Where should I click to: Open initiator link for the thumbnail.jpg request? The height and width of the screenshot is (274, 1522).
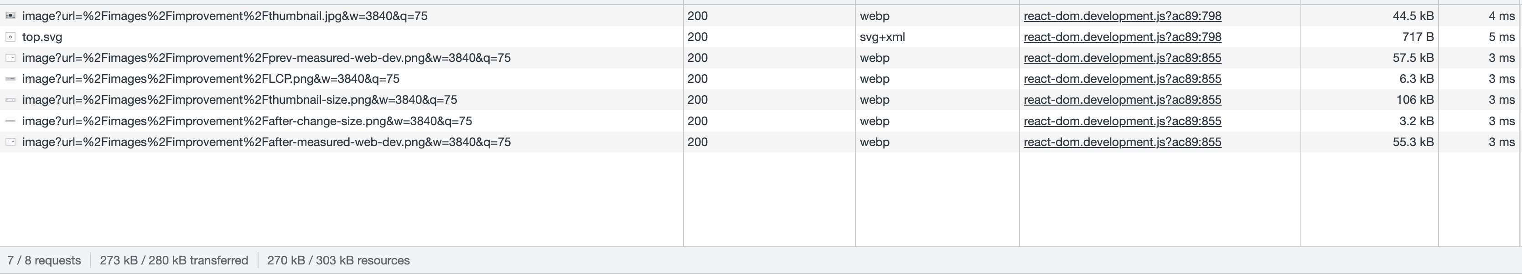tap(1122, 16)
